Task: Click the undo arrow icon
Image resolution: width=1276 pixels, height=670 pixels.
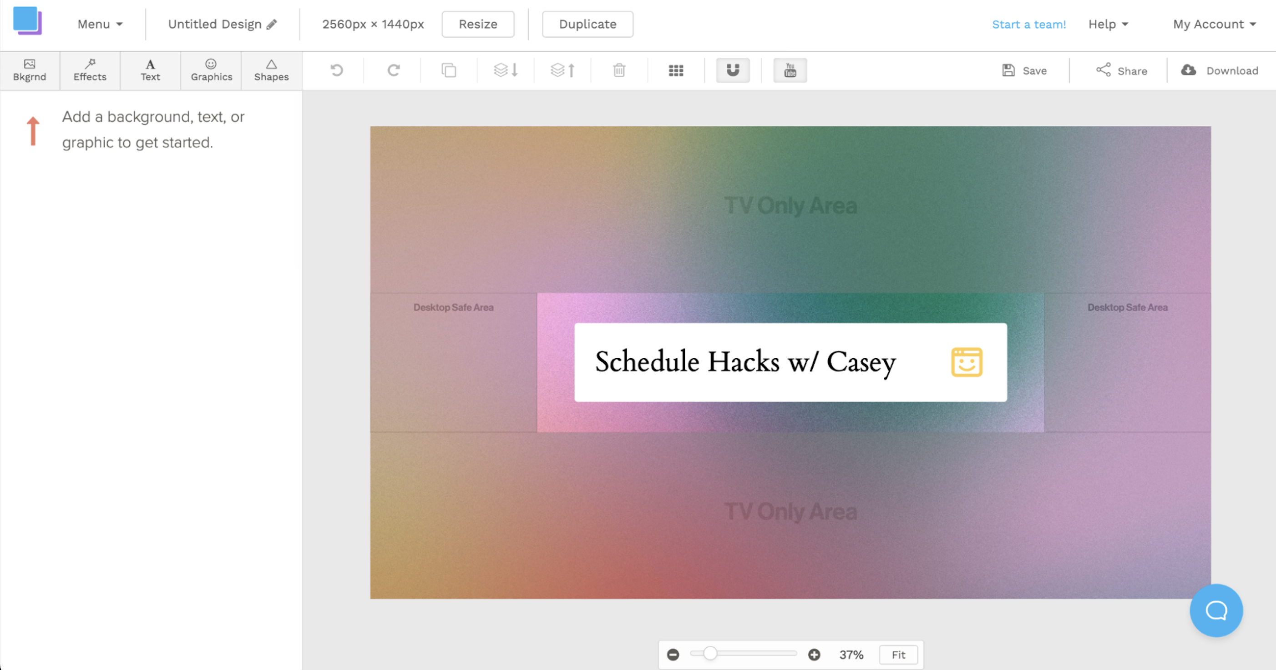Action: [338, 70]
